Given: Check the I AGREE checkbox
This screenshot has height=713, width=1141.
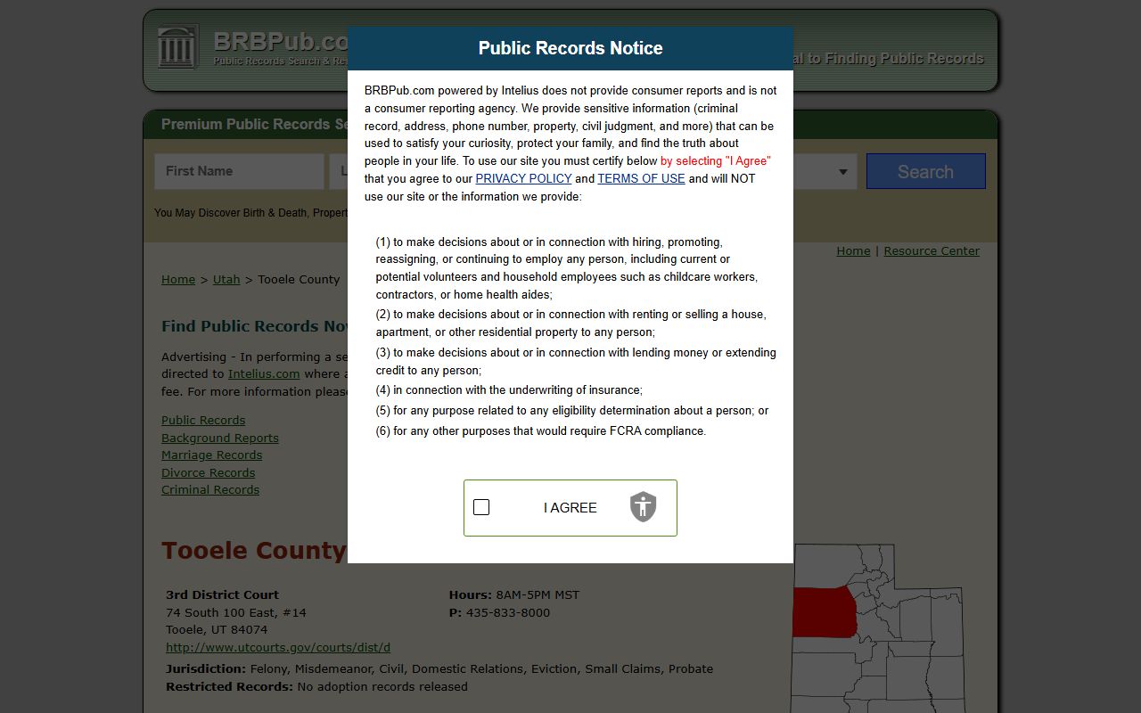Looking at the screenshot, I should [x=481, y=507].
